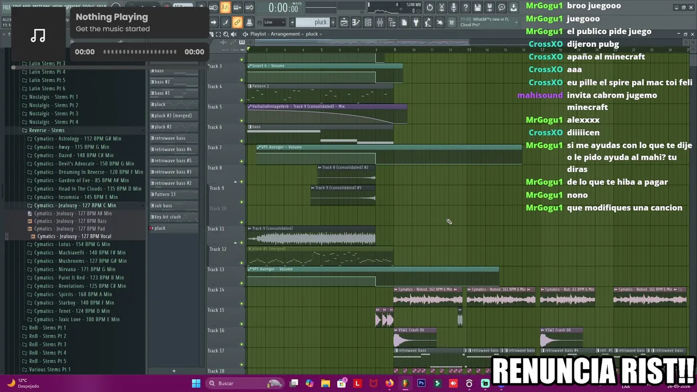Click the download content library icon
Image resolution: width=697 pixels, height=392 pixels.
click(513, 8)
